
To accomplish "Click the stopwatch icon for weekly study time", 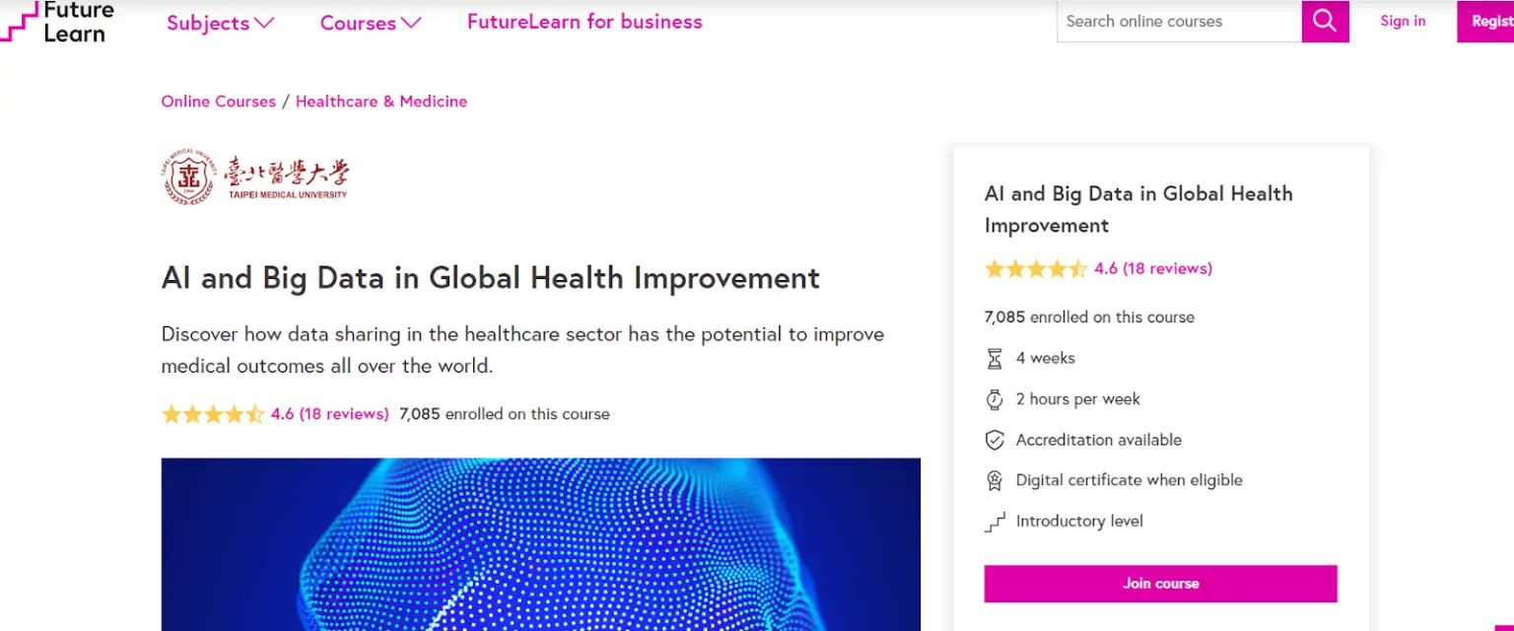I will [x=995, y=398].
